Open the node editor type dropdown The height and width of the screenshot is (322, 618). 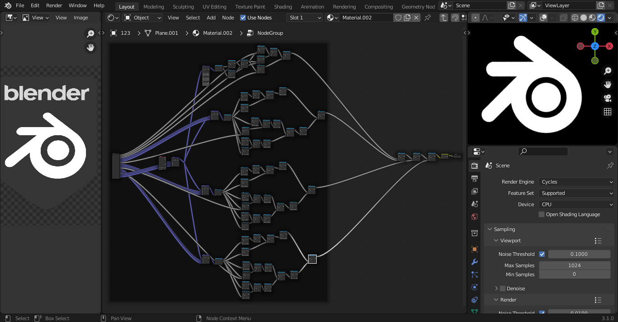113,18
